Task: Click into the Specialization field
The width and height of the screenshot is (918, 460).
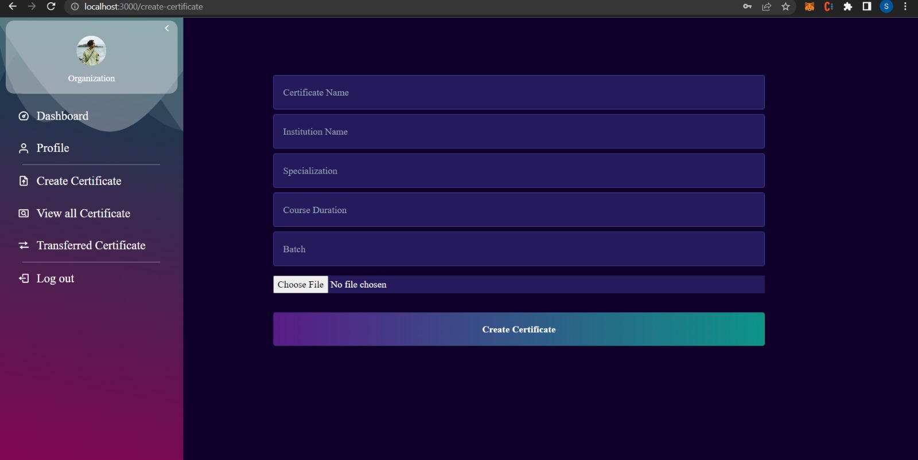Action: pyautogui.click(x=519, y=171)
